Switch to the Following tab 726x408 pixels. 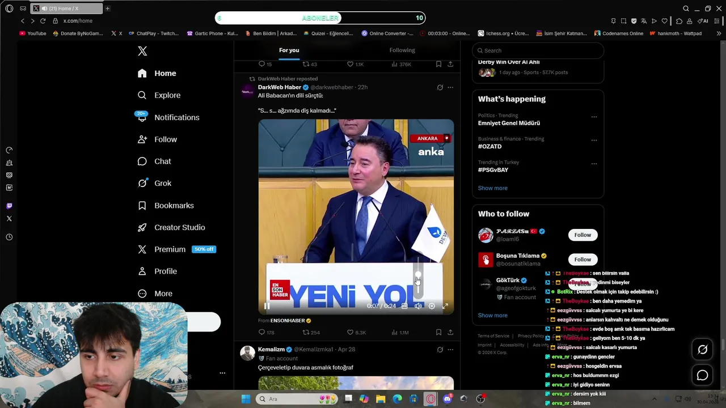tap(402, 50)
